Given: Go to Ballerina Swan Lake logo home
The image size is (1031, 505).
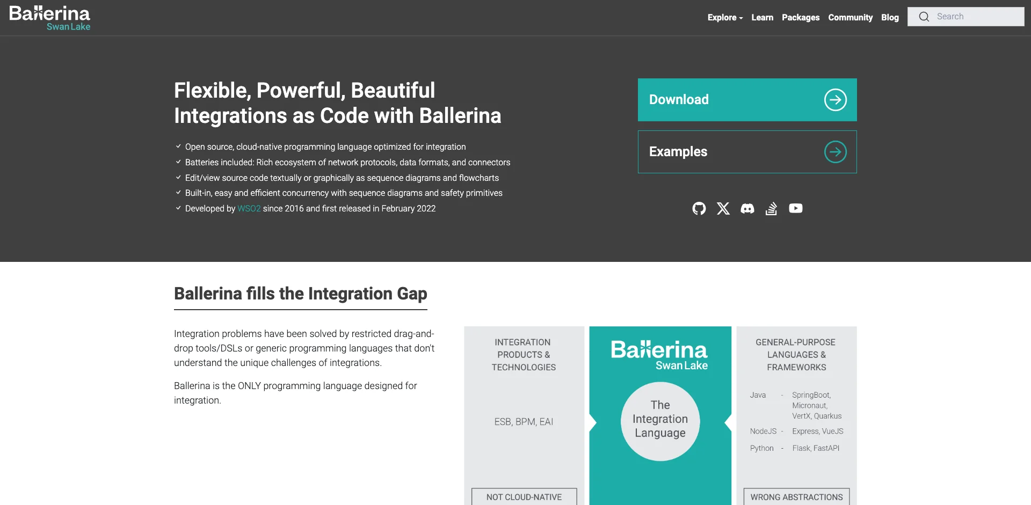Looking at the screenshot, I should coord(50,18).
